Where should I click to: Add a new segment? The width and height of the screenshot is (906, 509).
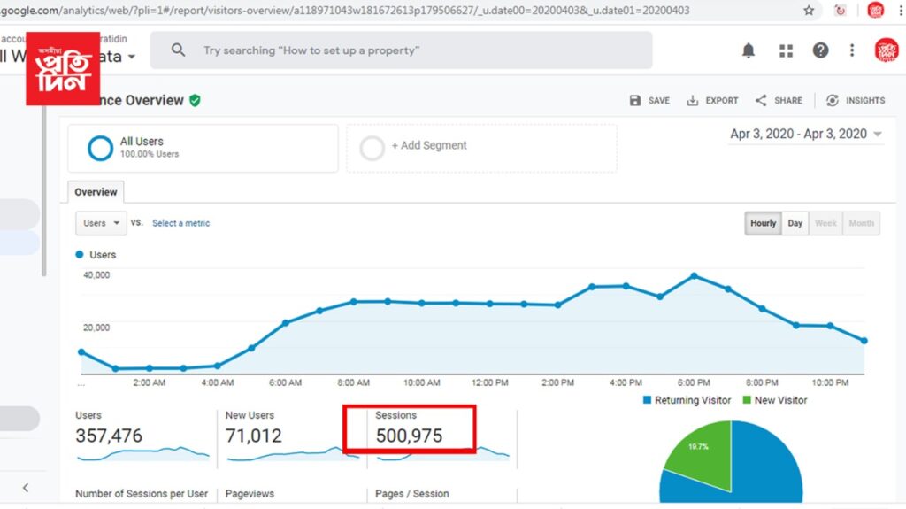coord(482,149)
